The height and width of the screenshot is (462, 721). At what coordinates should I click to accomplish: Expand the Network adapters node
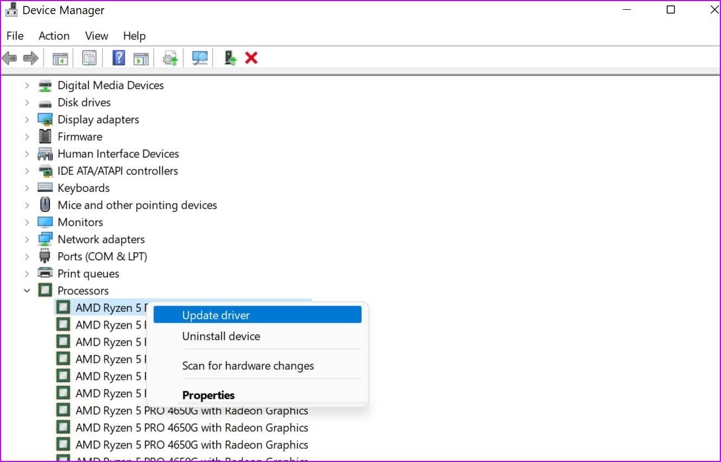coord(27,239)
